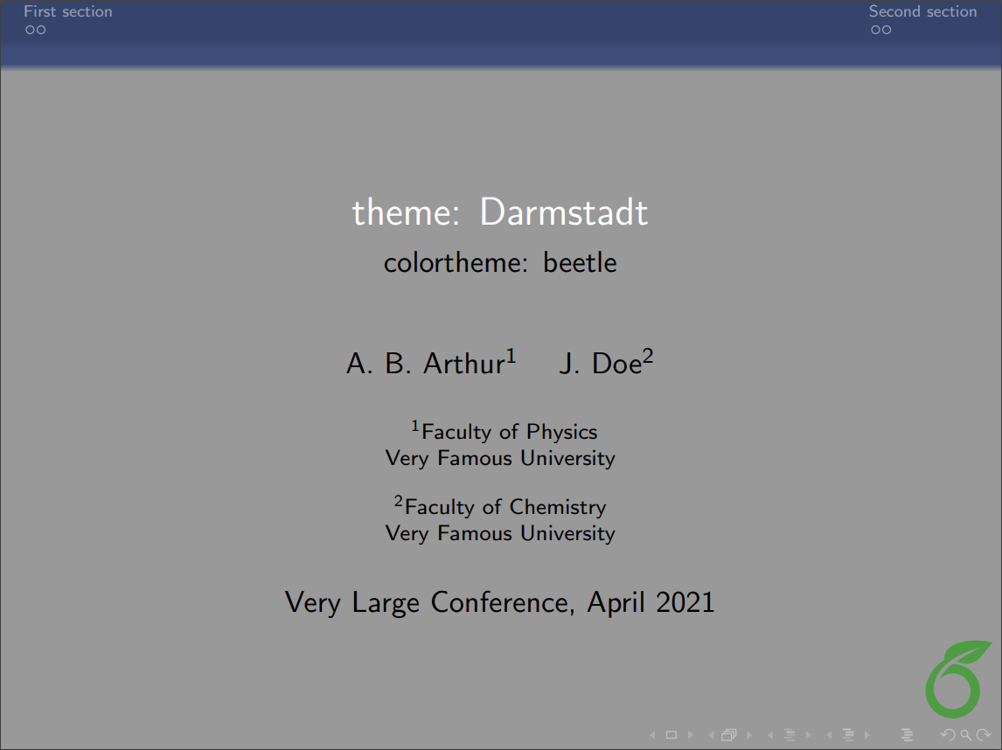
Task: Click the previous-slide left arrow
Action: pyautogui.click(x=654, y=733)
